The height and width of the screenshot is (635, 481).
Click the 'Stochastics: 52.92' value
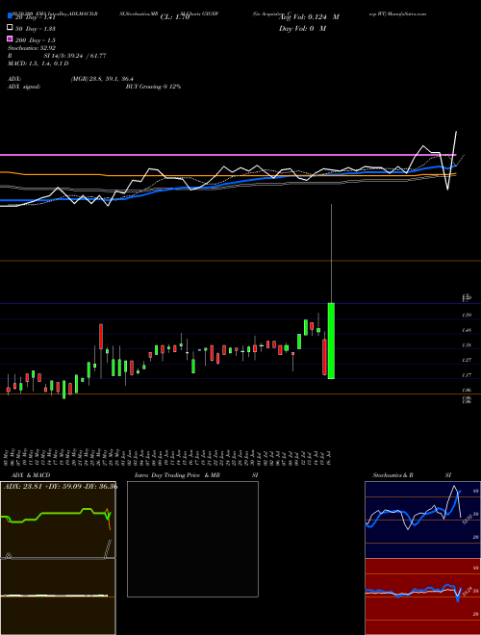click(x=32, y=48)
